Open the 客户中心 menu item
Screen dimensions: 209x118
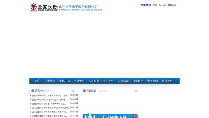(108, 81)
